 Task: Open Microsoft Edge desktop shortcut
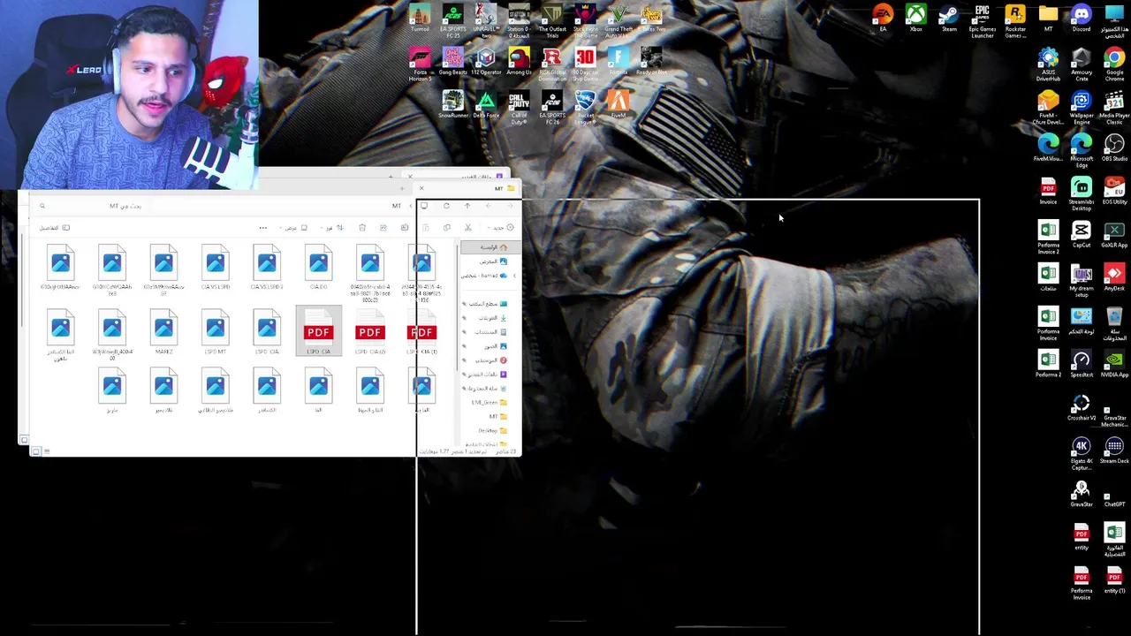[1082, 151]
